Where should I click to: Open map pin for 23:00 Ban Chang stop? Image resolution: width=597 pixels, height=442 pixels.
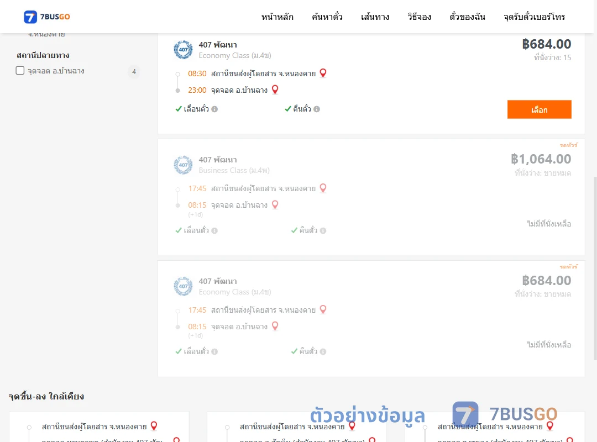(x=275, y=90)
